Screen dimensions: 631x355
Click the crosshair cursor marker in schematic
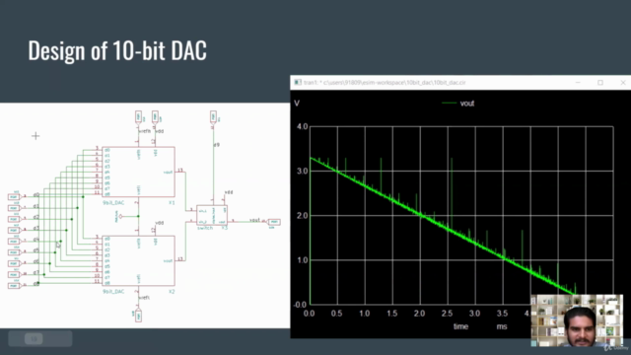pos(35,136)
